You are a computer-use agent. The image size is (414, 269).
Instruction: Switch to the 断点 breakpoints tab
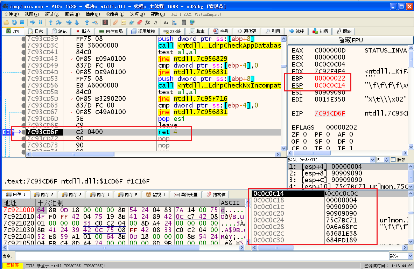83,31
